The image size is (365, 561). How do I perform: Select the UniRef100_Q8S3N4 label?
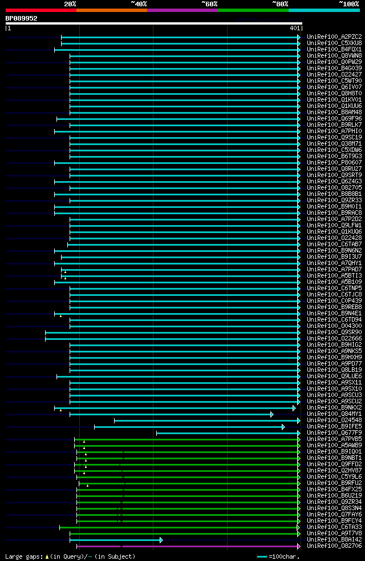coord(334,508)
